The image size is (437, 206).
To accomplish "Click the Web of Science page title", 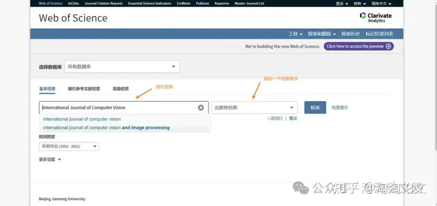I will (x=73, y=18).
